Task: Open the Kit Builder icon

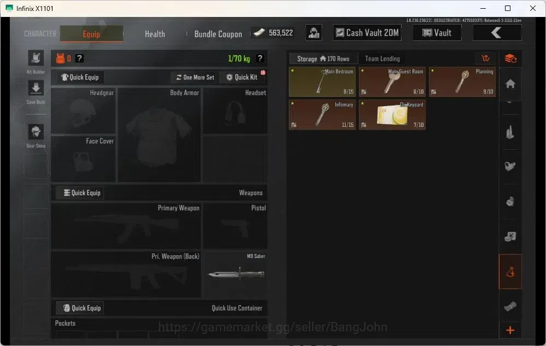Action: (x=36, y=58)
